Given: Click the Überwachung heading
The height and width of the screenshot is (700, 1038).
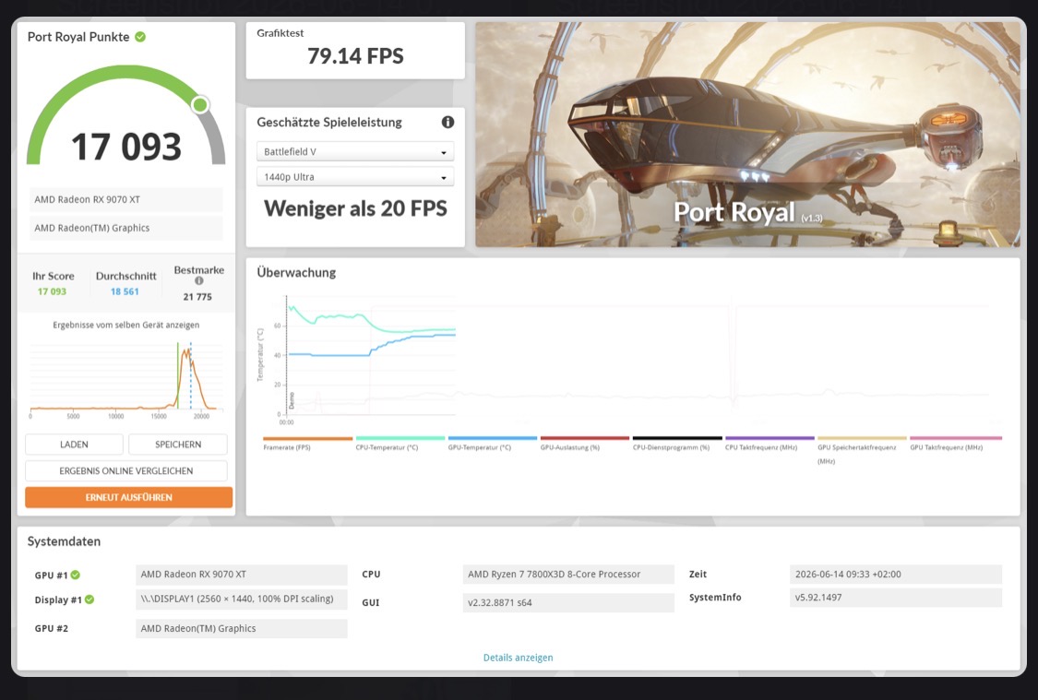Looking at the screenshot, I should (296, 273).
